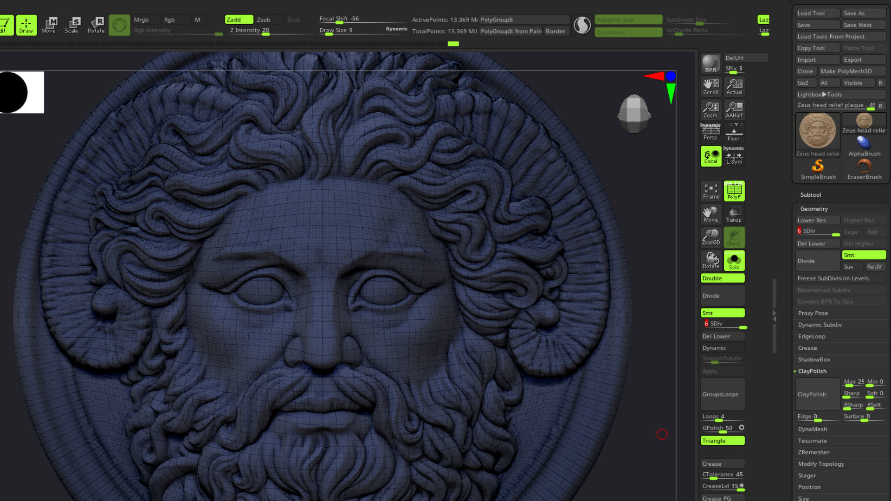This screenshot has height=501, width=891.
Task: Click the Transp transparency icon
Action: 734,214
